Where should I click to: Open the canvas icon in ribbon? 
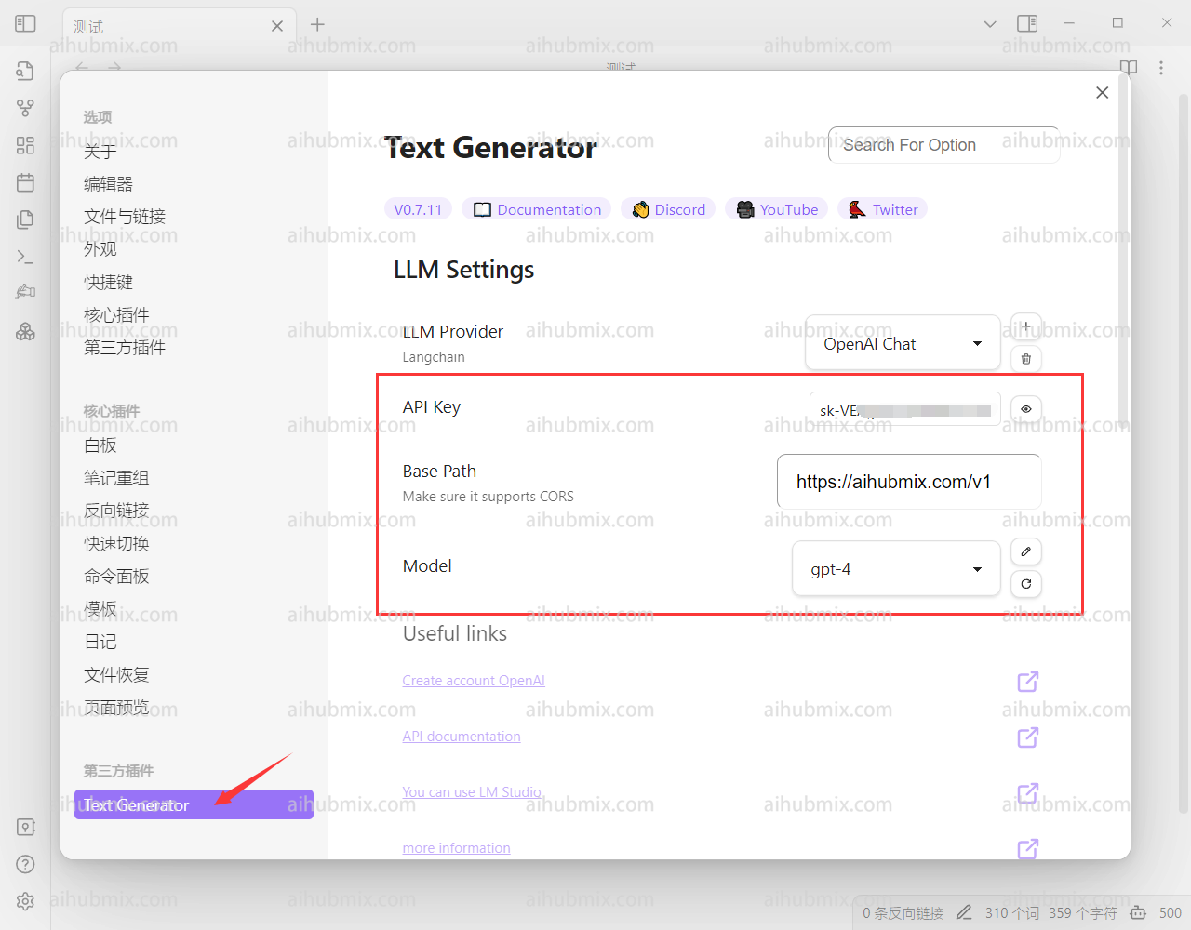point(25,145)
